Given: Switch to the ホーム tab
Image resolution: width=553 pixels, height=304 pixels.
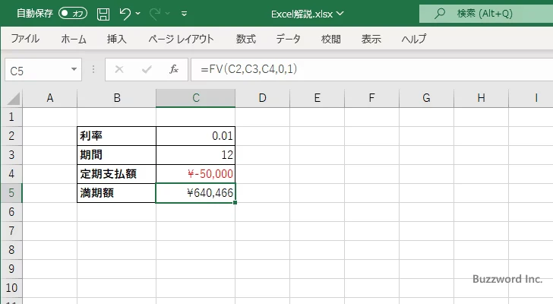Looking at the screenshot, I should 74,39.
